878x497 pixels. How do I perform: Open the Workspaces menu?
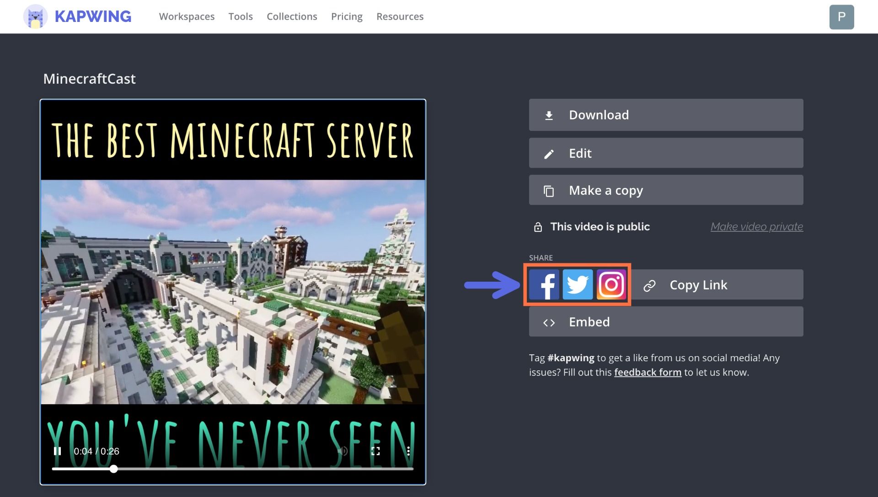[x=187, y=17]
